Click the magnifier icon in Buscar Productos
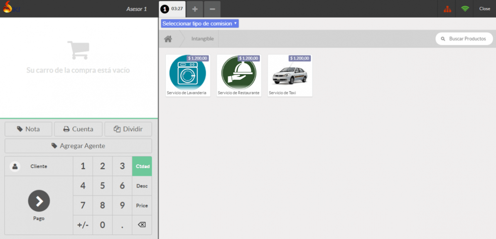Screen dimensions: 496x239 (x=442, y=39)
